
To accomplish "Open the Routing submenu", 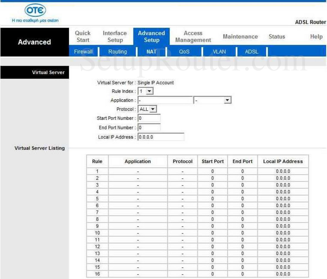I will coord(117,51).
